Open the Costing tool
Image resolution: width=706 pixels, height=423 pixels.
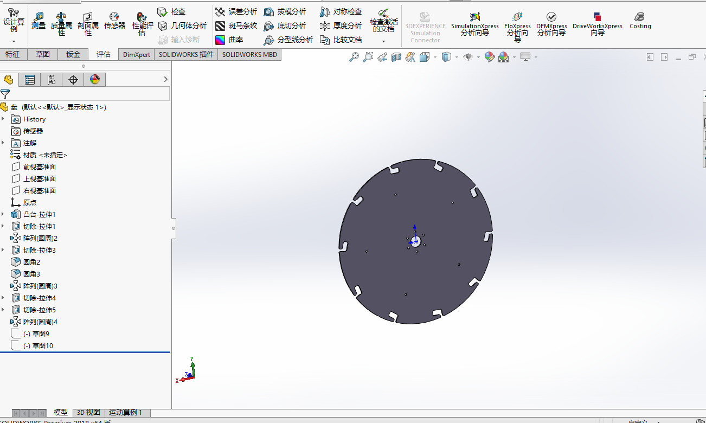point(640,21)
